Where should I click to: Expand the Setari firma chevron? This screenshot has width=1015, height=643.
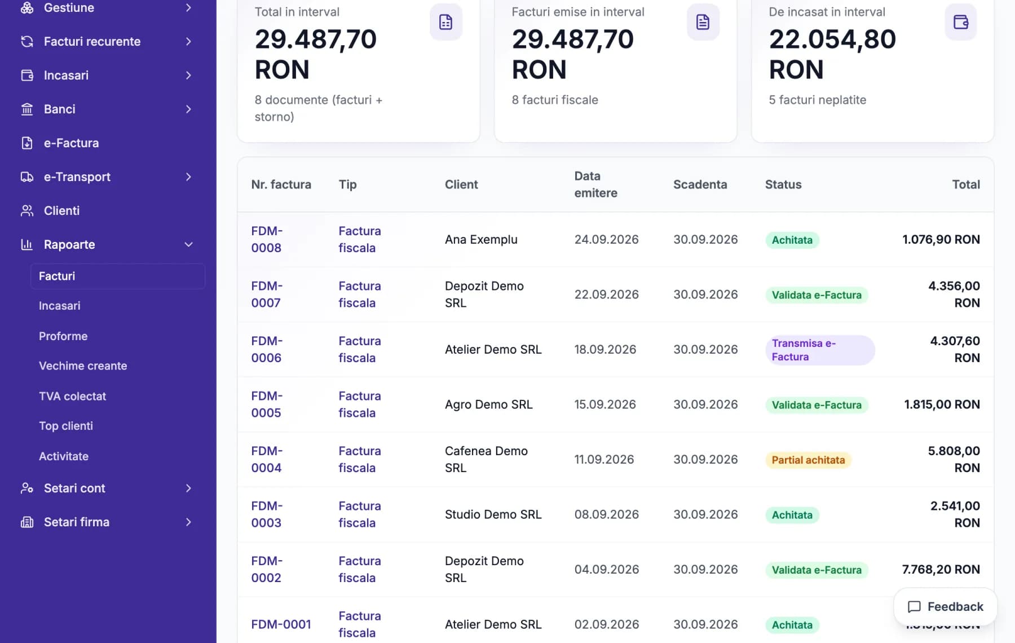pyautogui.click(x=188, y=522)
